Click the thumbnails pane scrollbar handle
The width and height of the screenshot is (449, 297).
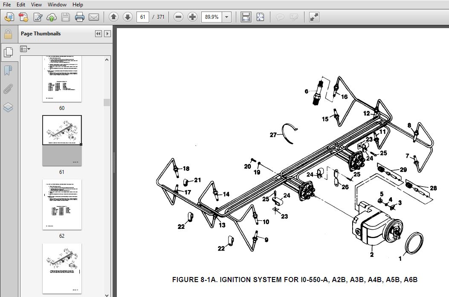pyautogui.click(x=107, y=102)
